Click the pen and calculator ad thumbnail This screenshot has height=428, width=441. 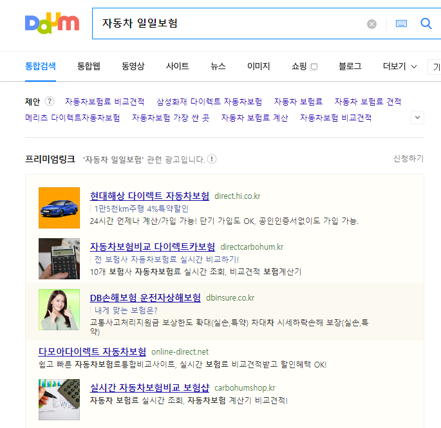point(59,400)
